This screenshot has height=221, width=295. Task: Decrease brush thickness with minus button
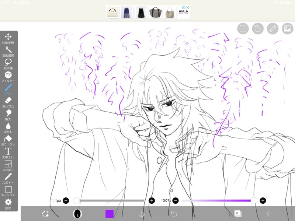66,200
